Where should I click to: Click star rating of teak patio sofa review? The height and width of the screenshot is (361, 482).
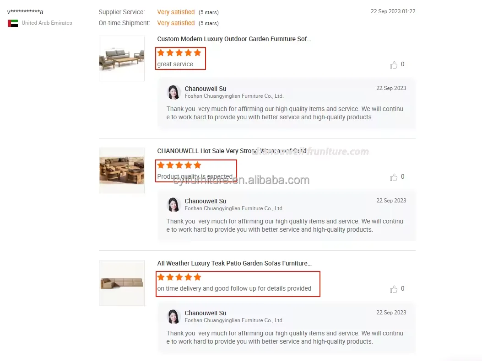point(179,277)
